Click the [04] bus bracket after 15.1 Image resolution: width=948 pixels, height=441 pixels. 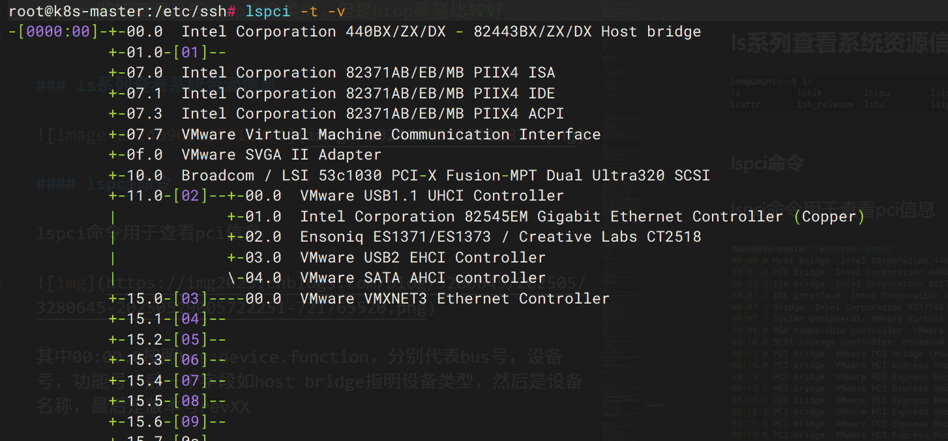tap(190, 319)
